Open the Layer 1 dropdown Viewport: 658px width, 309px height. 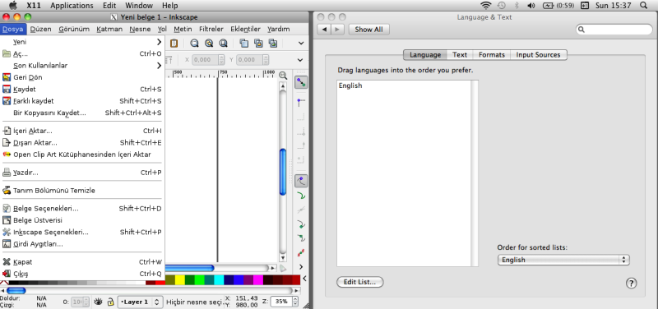pyautogui.click(x=140, y=302)
